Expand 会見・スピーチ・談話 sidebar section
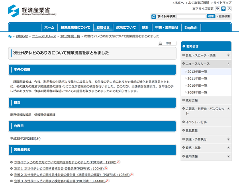The image size is (239, 187). point(229,55)
